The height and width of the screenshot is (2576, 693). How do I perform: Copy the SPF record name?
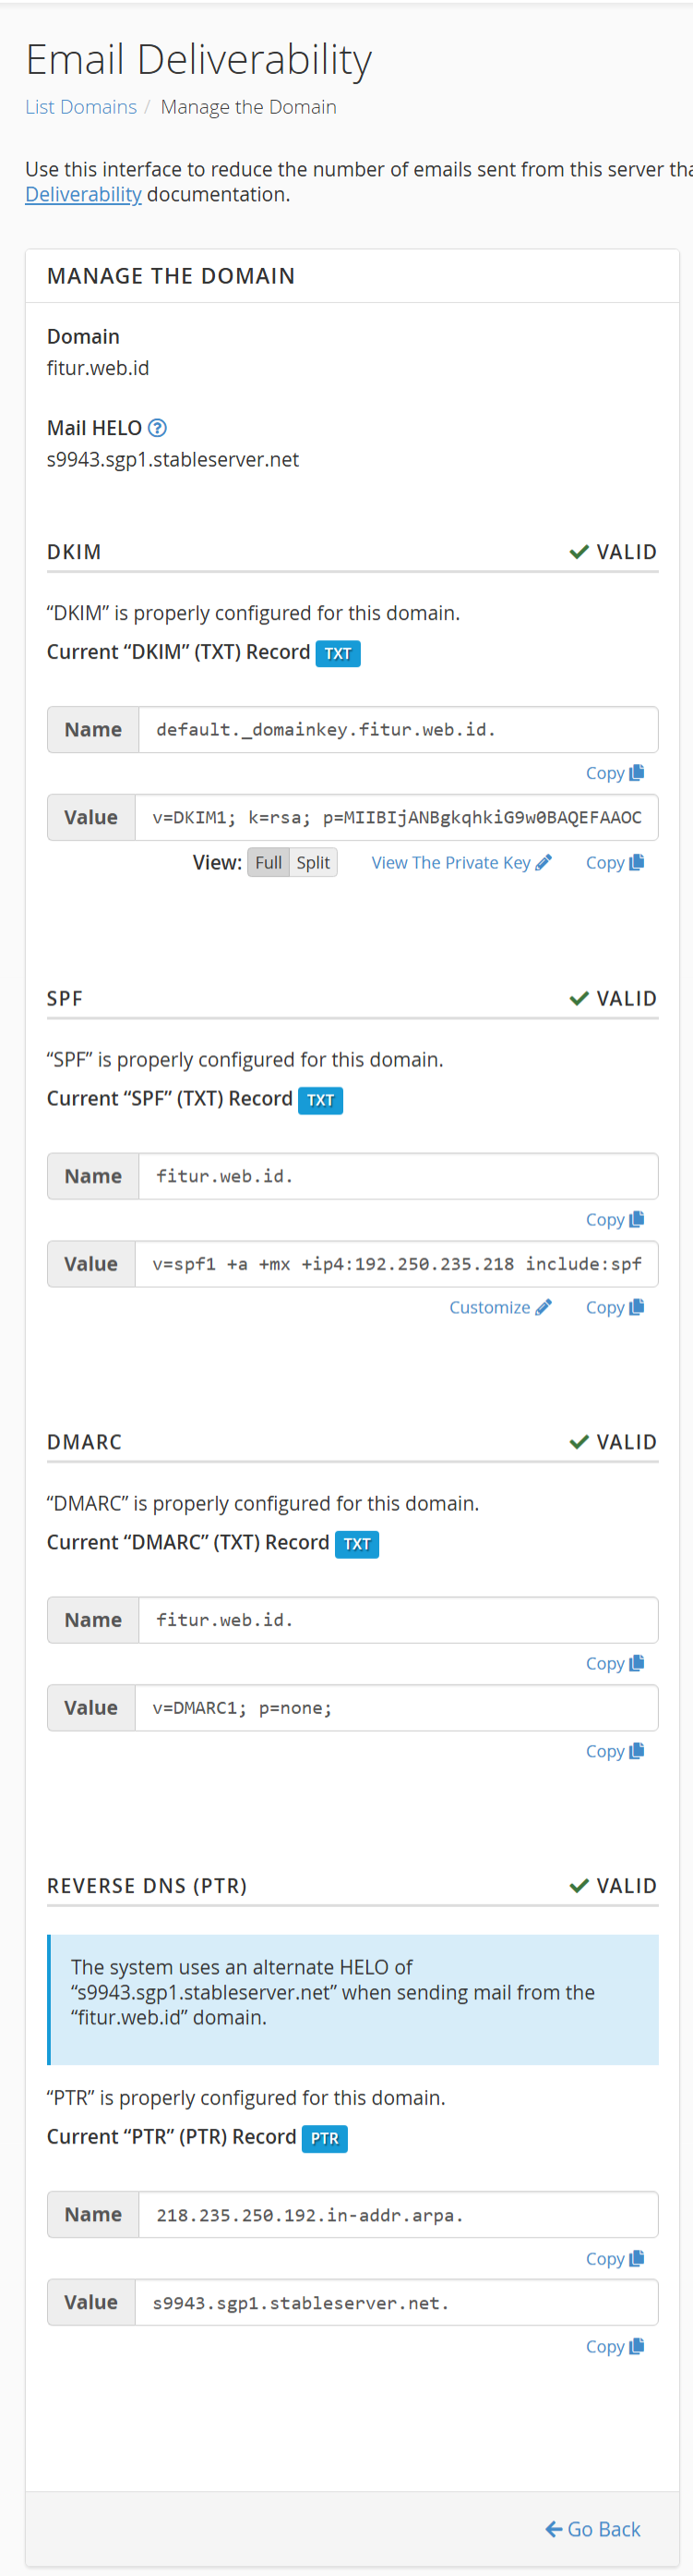click(x=615, y=1219)
